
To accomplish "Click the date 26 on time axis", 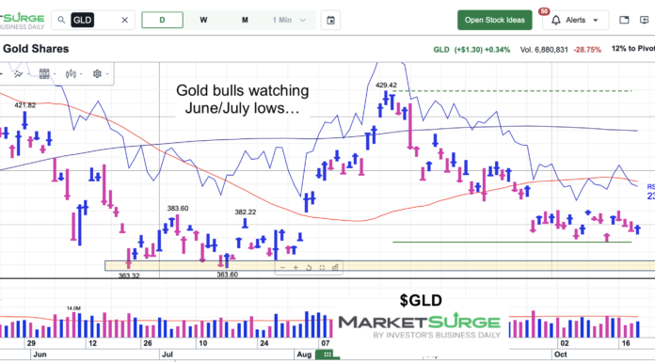I will tap(148, 343).
